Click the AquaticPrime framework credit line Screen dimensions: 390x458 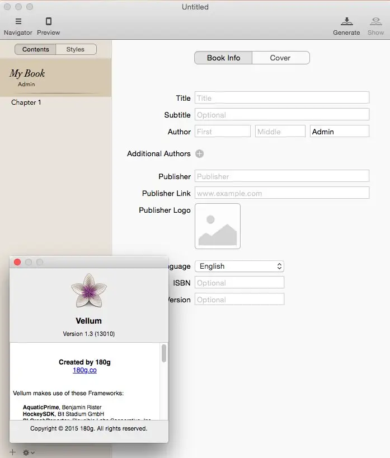tap(62, 407)
